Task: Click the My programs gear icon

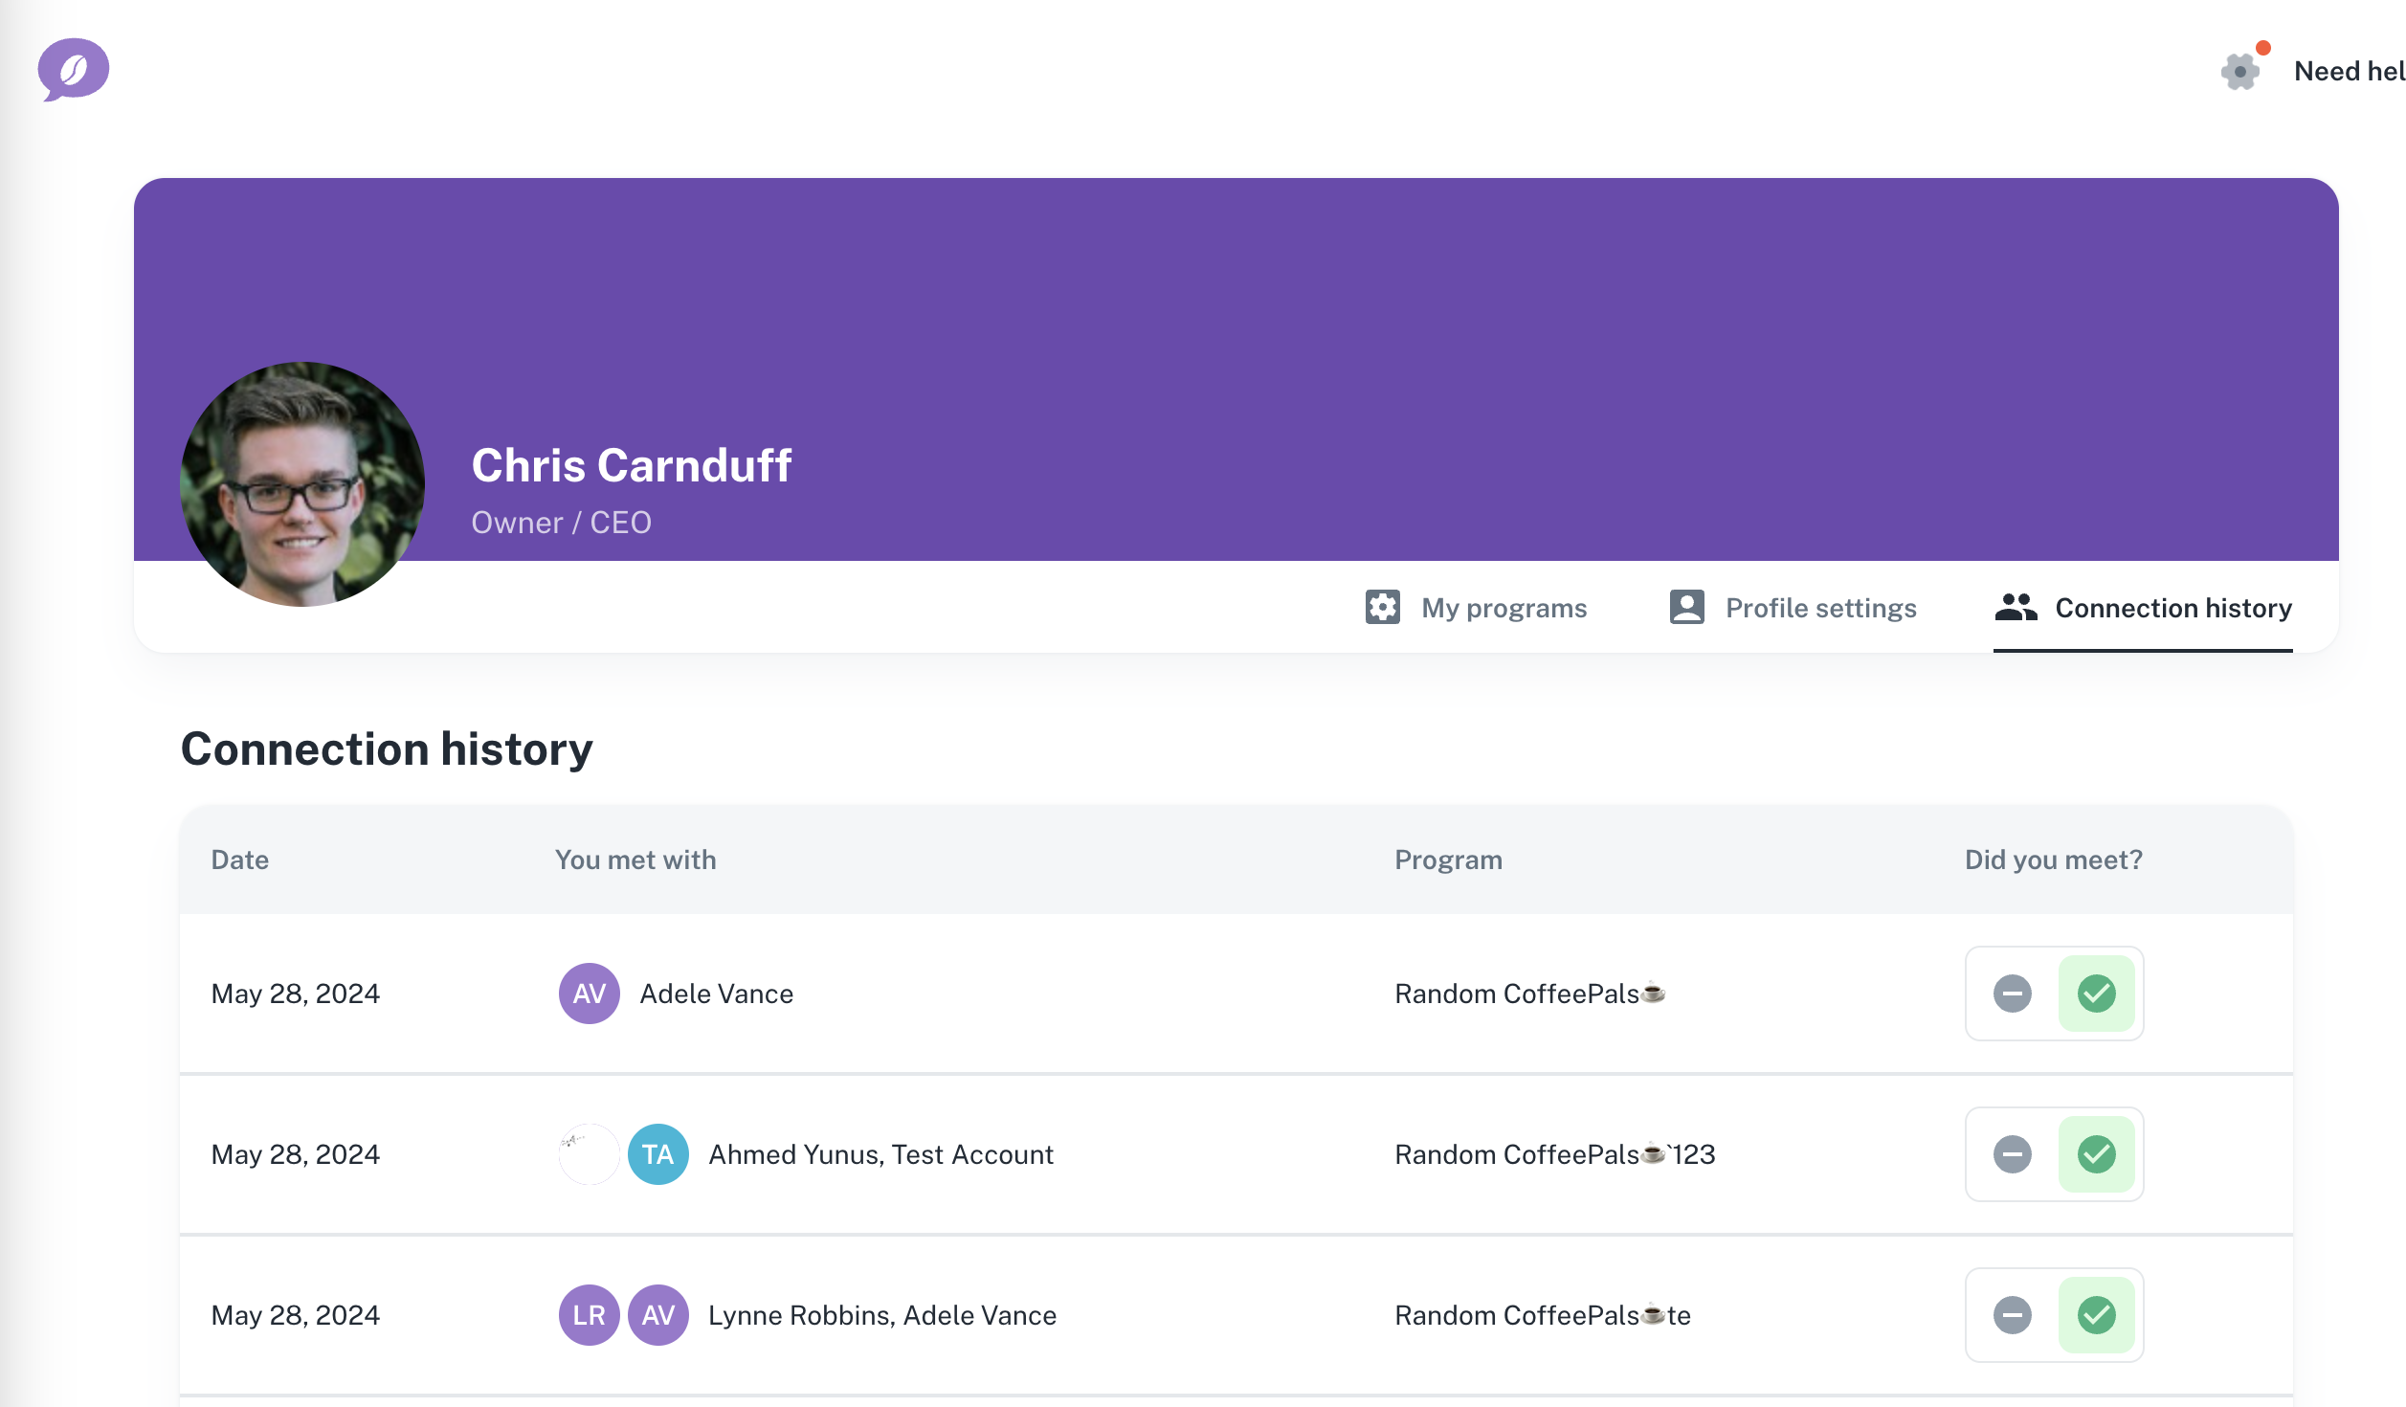Action: 1382,608
